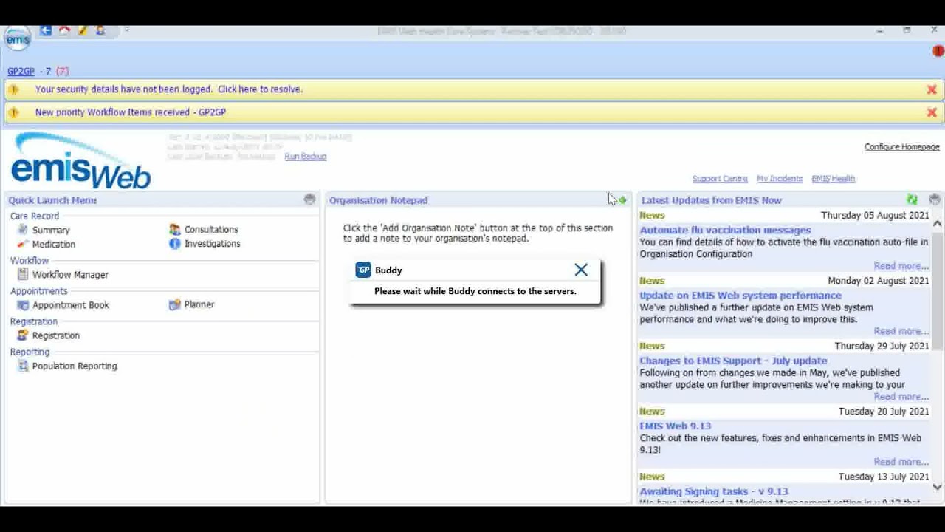The height and width of the screenshot is (532, 945).
Task: Click the New priority Workflow Items message
Action: point(131,112)
